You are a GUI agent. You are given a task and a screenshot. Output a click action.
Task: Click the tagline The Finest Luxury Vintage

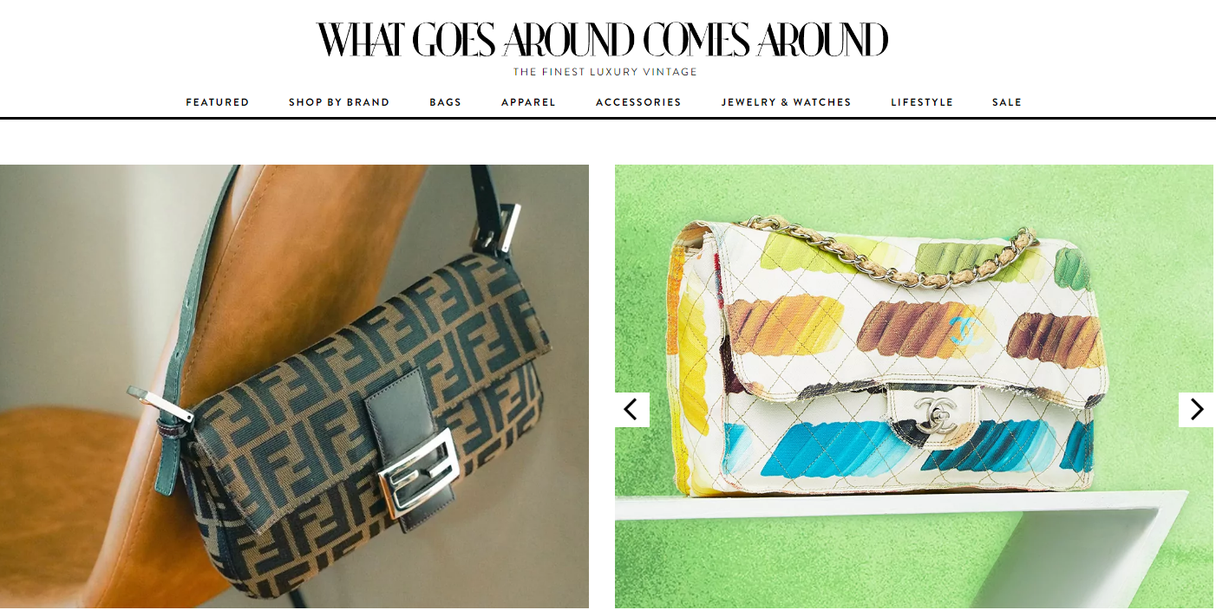[605, 72]
